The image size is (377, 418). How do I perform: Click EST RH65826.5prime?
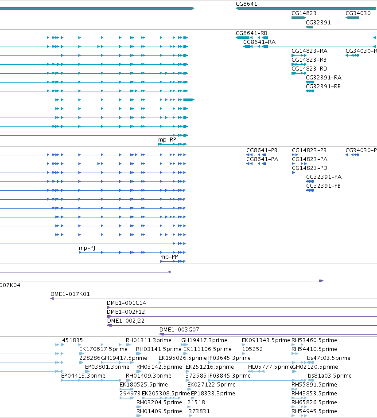(299, 407)
